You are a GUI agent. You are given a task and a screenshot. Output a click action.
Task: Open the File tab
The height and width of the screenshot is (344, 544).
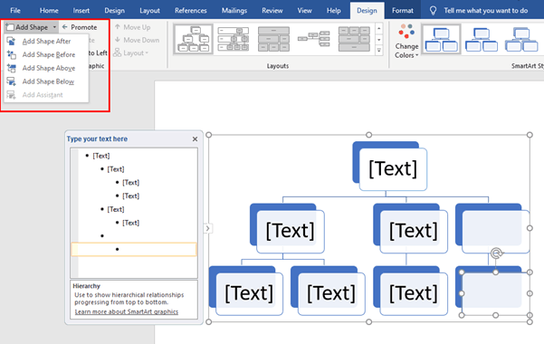(15, 11)
